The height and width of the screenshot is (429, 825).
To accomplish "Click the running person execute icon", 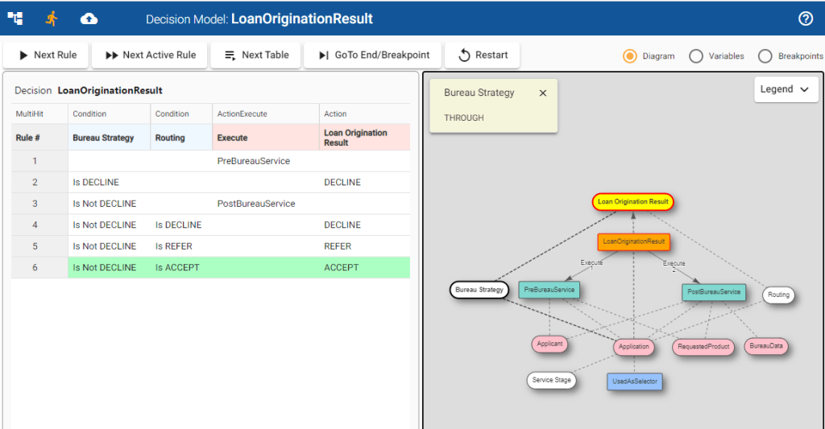I will [x=52, y=18].
